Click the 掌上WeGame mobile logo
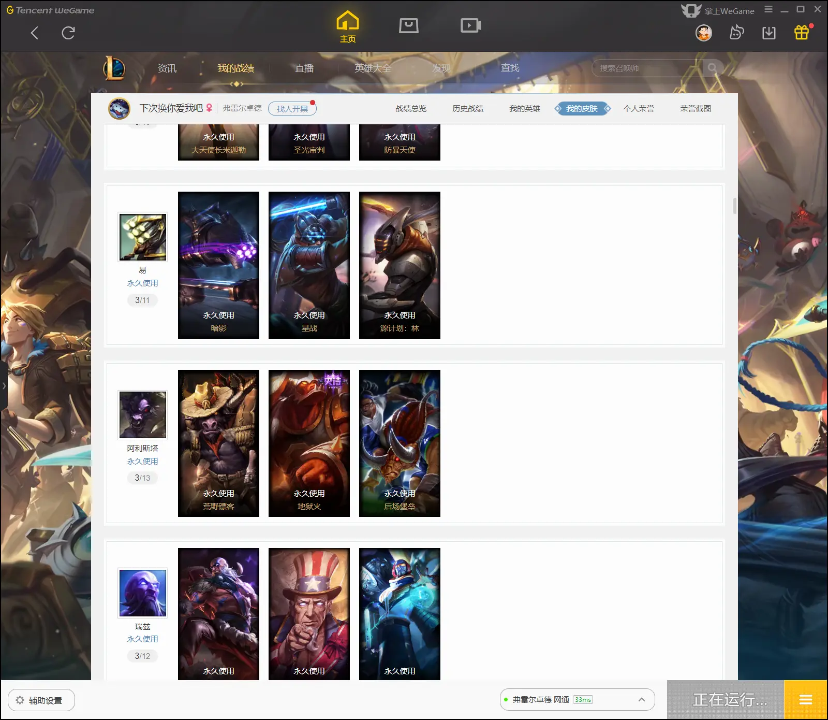828x720 pixels. click(718, 10)
